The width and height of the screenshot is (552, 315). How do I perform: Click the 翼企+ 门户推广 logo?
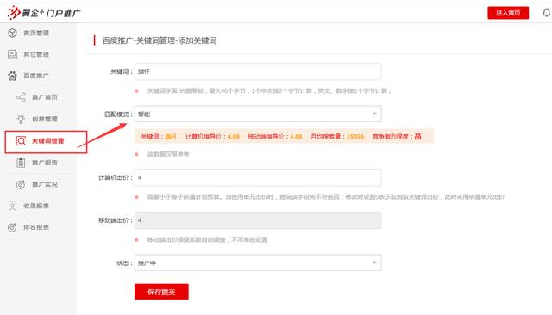tap(44, 13)
